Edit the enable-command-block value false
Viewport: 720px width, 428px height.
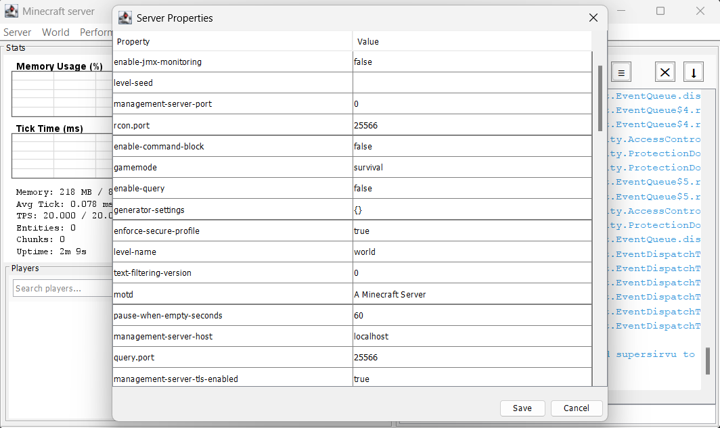(472, 146)
